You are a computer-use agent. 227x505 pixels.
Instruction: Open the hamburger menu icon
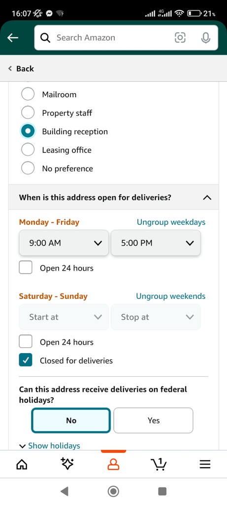coord(205,464)
